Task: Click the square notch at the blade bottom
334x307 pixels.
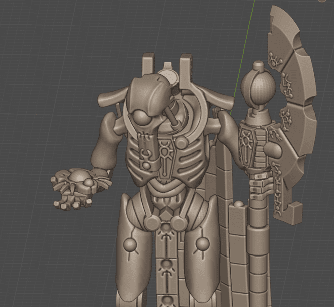Action: (x=293, y=213)
